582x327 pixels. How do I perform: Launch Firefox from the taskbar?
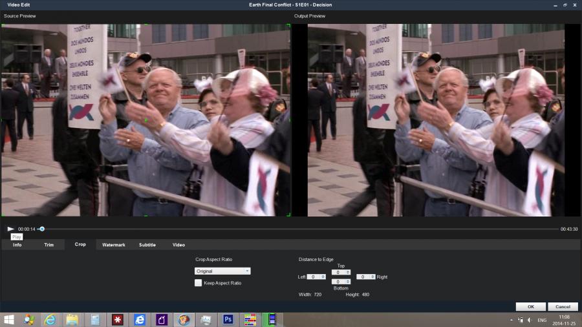[x=184, y=319]
